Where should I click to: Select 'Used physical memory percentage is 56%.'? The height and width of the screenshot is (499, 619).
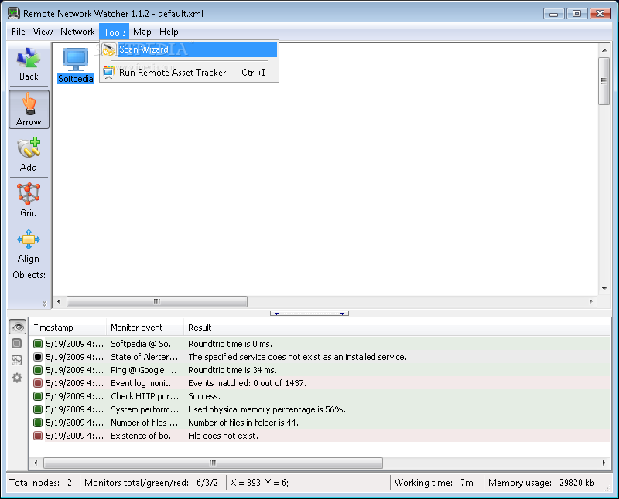(x=267, y=409)
